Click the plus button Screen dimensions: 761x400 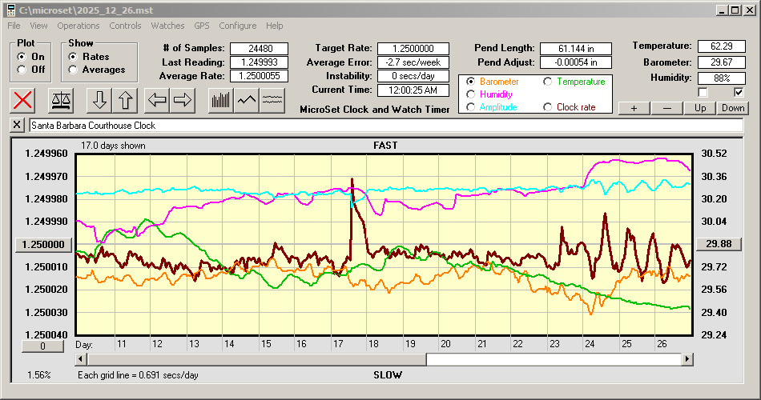pyautogui.click(x=634, y=108)
